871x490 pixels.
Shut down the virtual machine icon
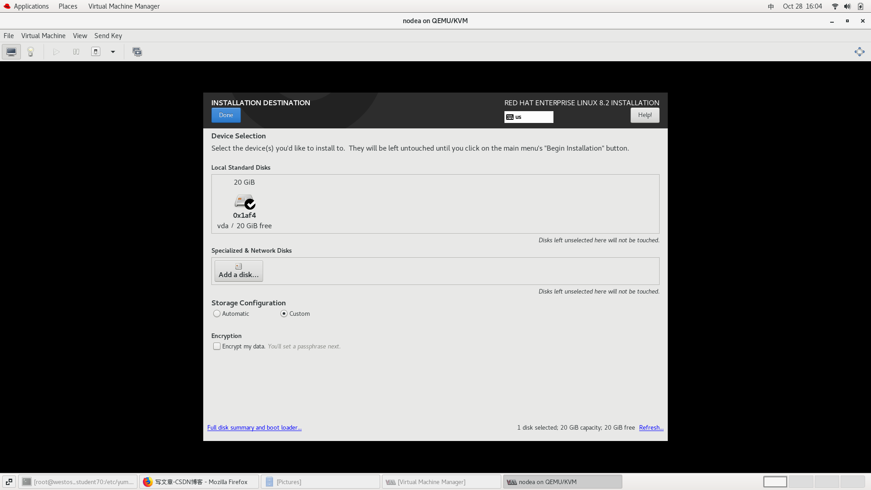[96, 52]
